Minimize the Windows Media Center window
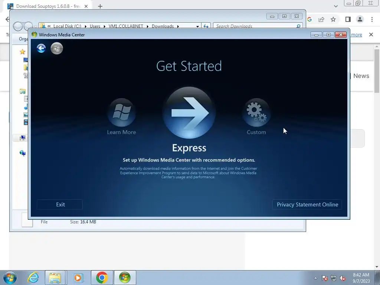380x285 pixels. click(316, 35)
